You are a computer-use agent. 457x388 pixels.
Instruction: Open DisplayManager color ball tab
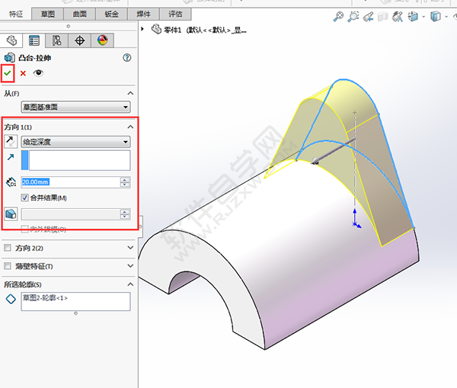coord(102,40)
